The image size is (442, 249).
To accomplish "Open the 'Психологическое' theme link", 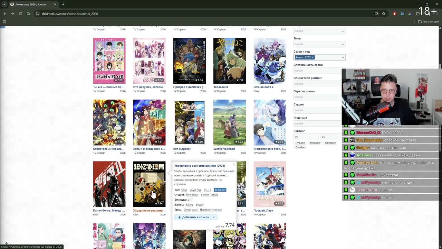I will point(211,210).
